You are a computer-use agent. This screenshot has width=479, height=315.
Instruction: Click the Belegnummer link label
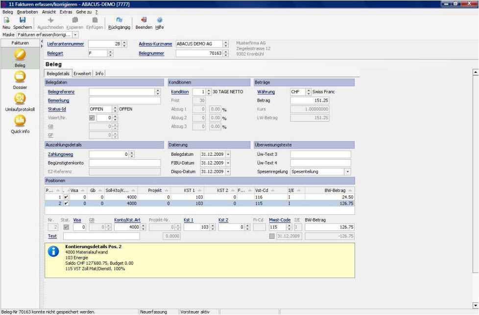151,53
